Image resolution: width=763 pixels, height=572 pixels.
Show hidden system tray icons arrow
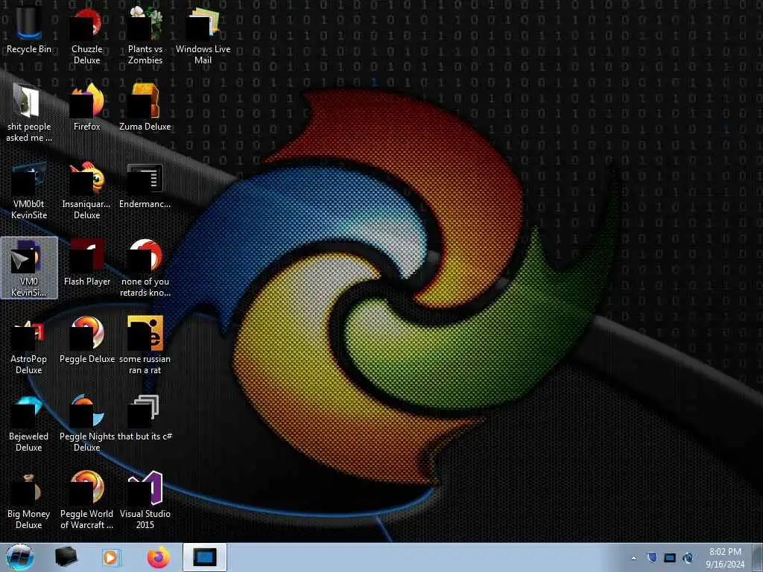pyautogui.click(x=633, y=558)
